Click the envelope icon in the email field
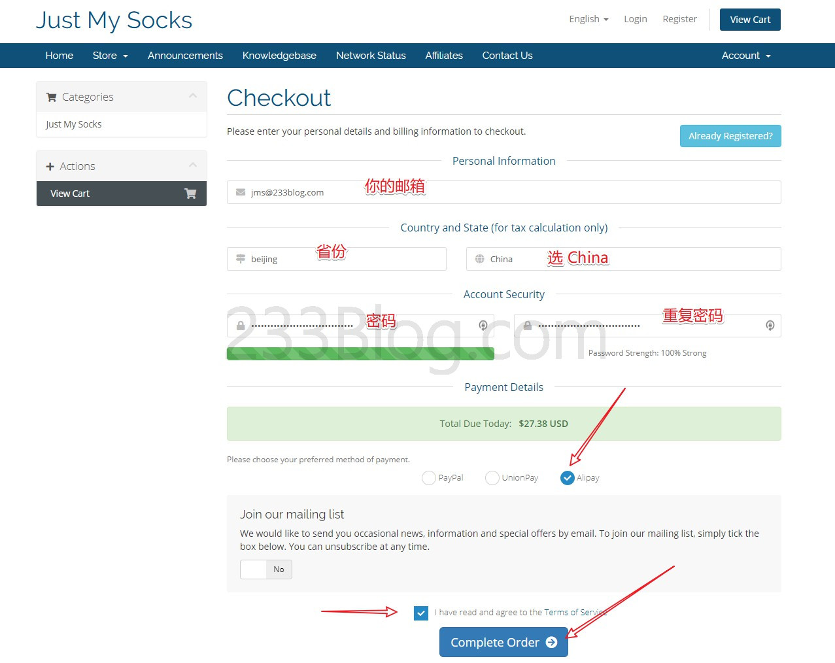This screenshot has height=663, width=835. click(241, 192)
